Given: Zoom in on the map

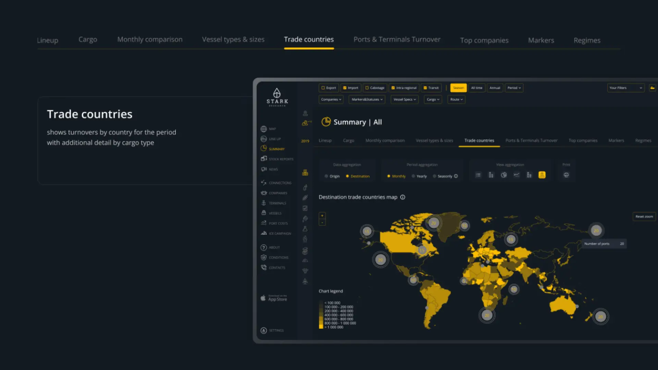Looking at the screenshot, I should 322,216.
